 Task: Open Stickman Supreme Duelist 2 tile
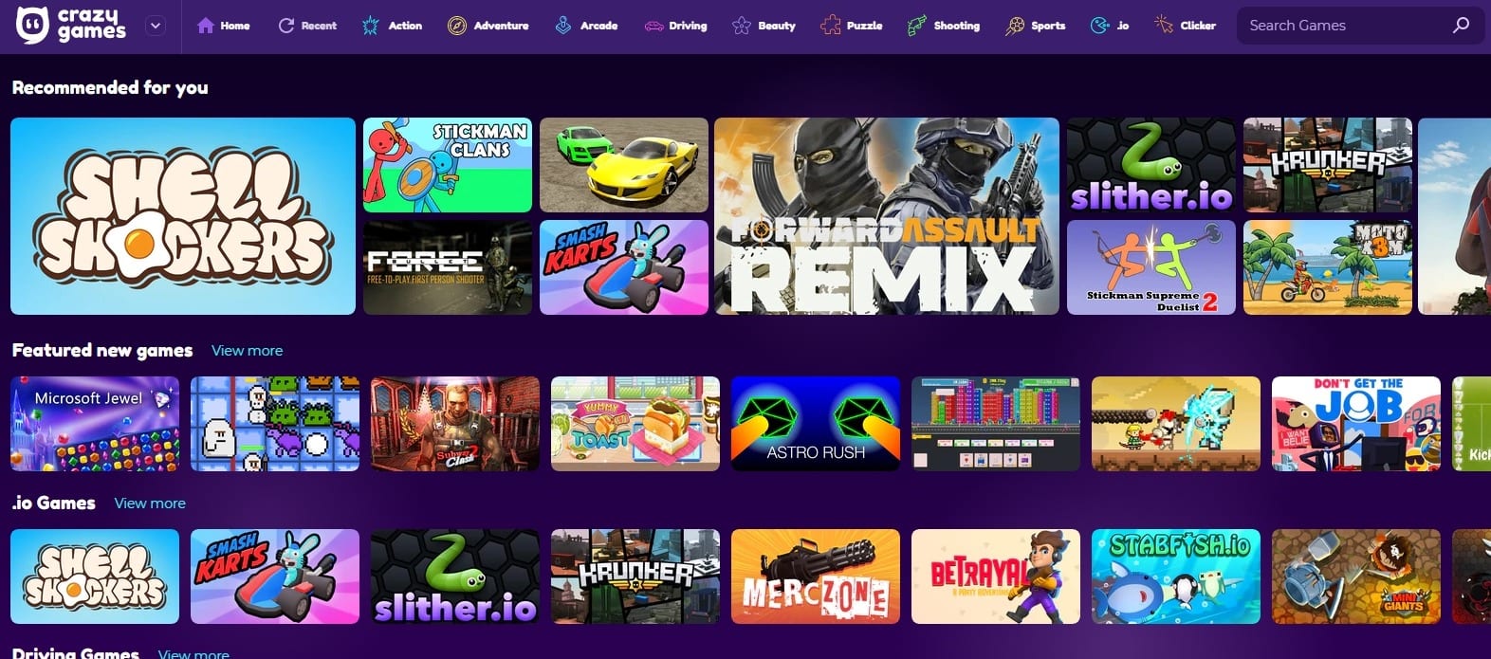click(x=1151, y=267)
